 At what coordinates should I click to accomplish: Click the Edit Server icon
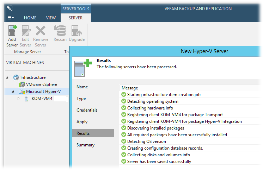(26, 31)
